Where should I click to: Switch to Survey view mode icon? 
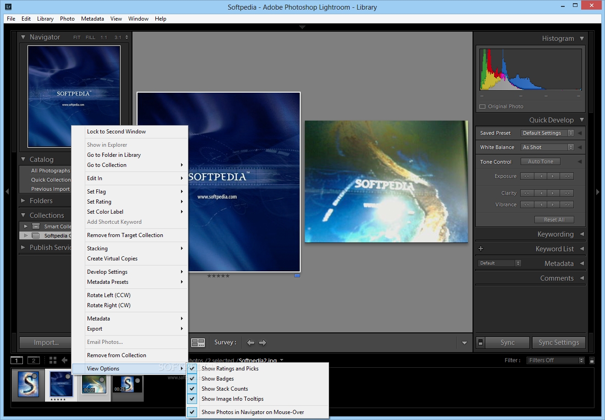198,343
